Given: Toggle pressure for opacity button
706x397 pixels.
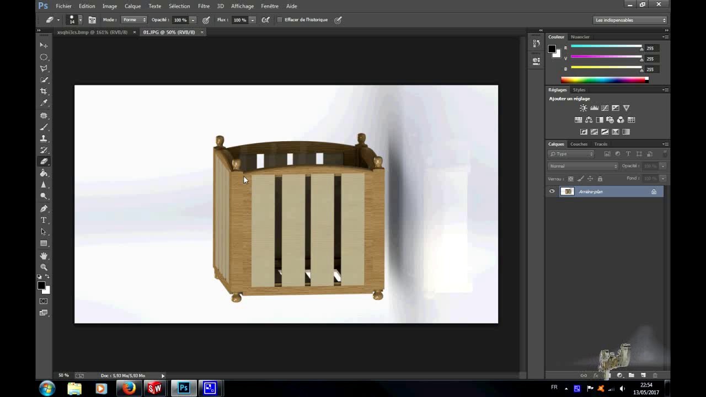Looking at the screenshot, I should point(206,20).
